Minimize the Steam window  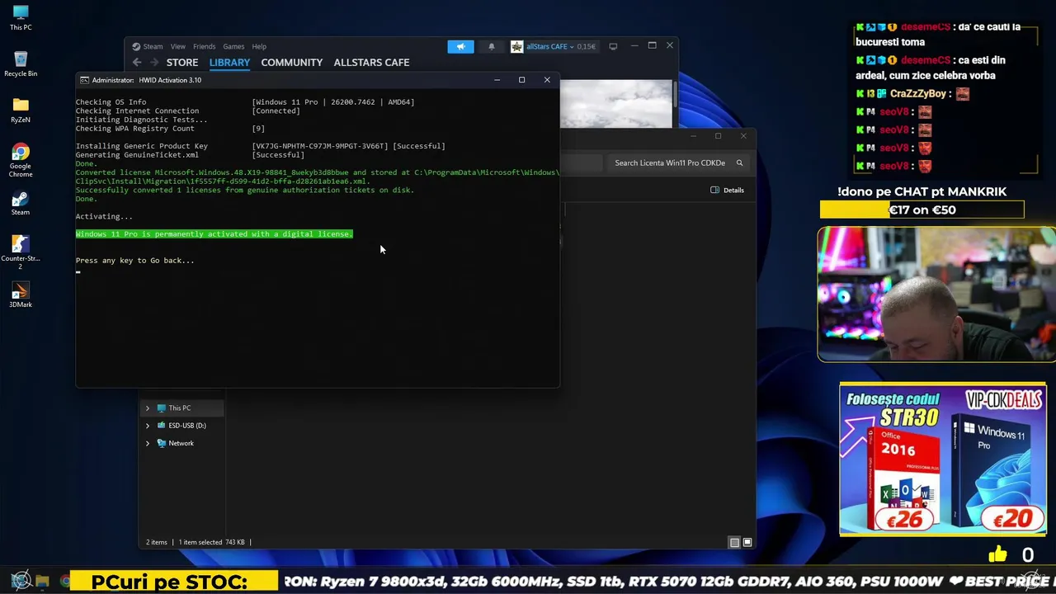point(634,45)
